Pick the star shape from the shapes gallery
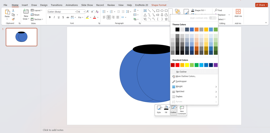The image size is (270, 133). (166, 19)
